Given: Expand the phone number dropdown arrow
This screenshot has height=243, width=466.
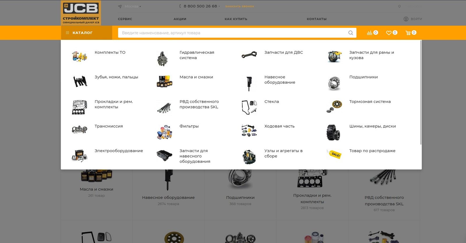Looking at the screenshot, I should 219,6.
